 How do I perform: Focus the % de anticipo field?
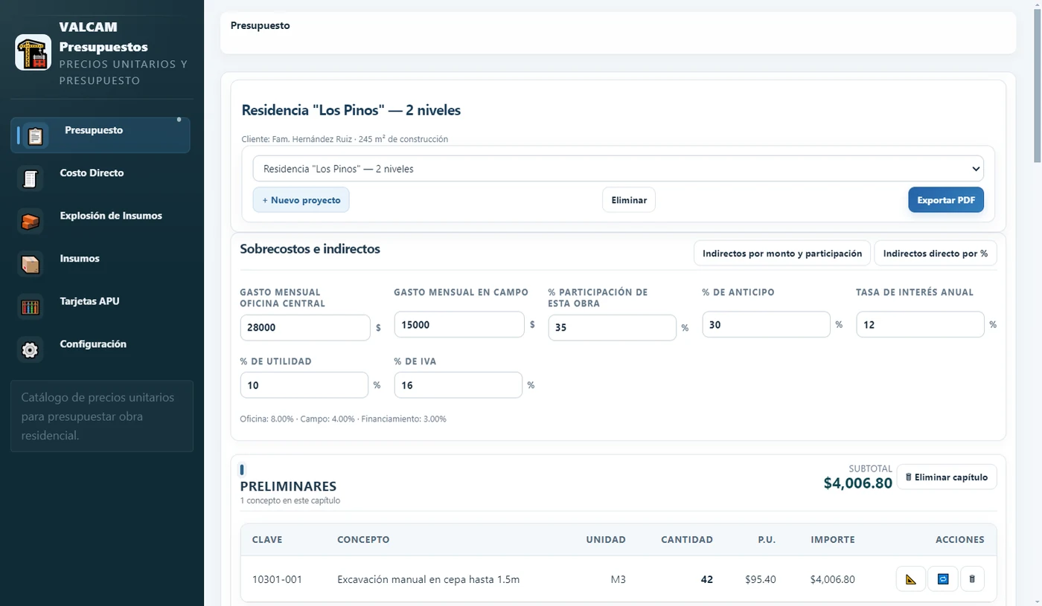[x=766, y=325]
